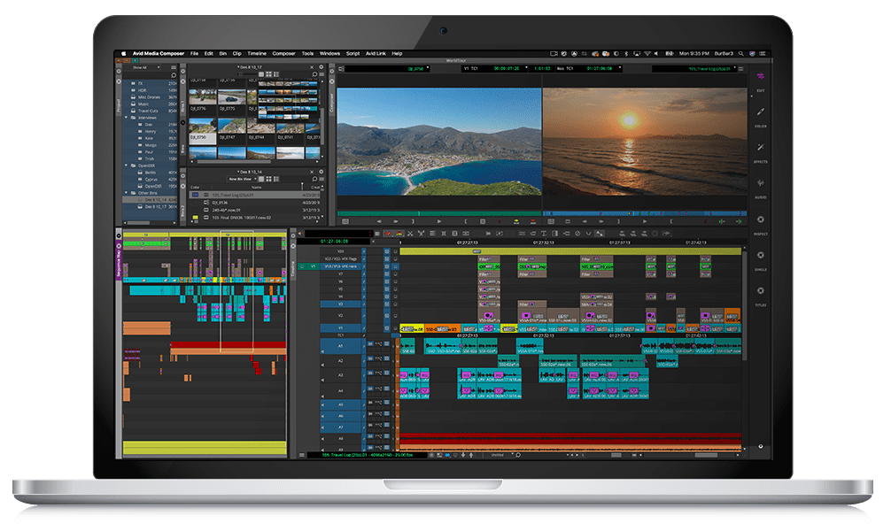
Task: Open the New Bin View dropdown
Action: coord(244,179)
